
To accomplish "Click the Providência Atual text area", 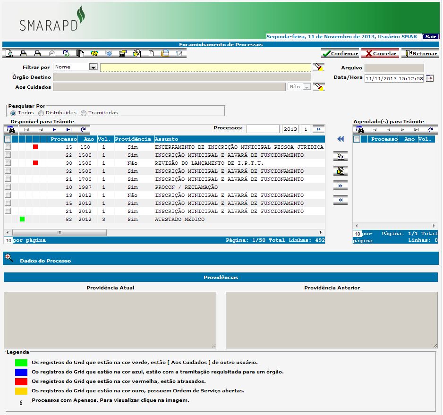I will [x=110, y=320].
